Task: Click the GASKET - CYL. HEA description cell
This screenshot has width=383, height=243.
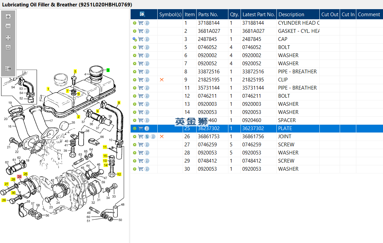Action: (298, 31)
